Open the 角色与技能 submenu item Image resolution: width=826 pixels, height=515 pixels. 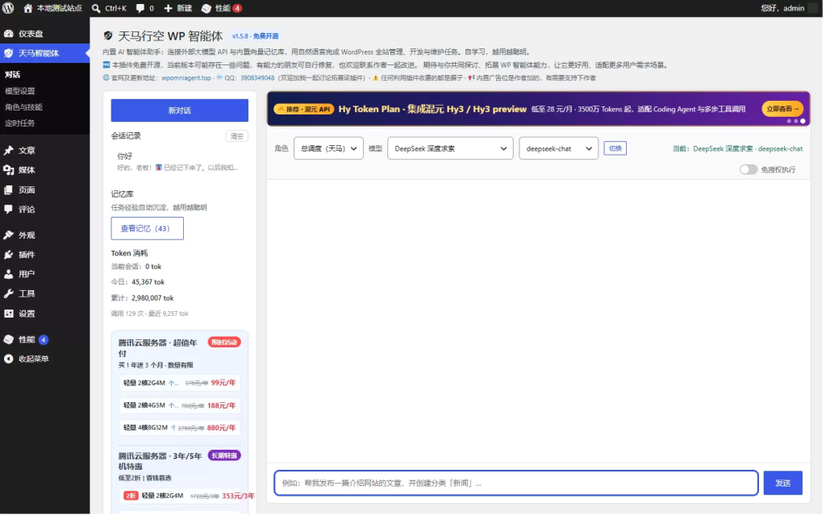pos(23,107)
